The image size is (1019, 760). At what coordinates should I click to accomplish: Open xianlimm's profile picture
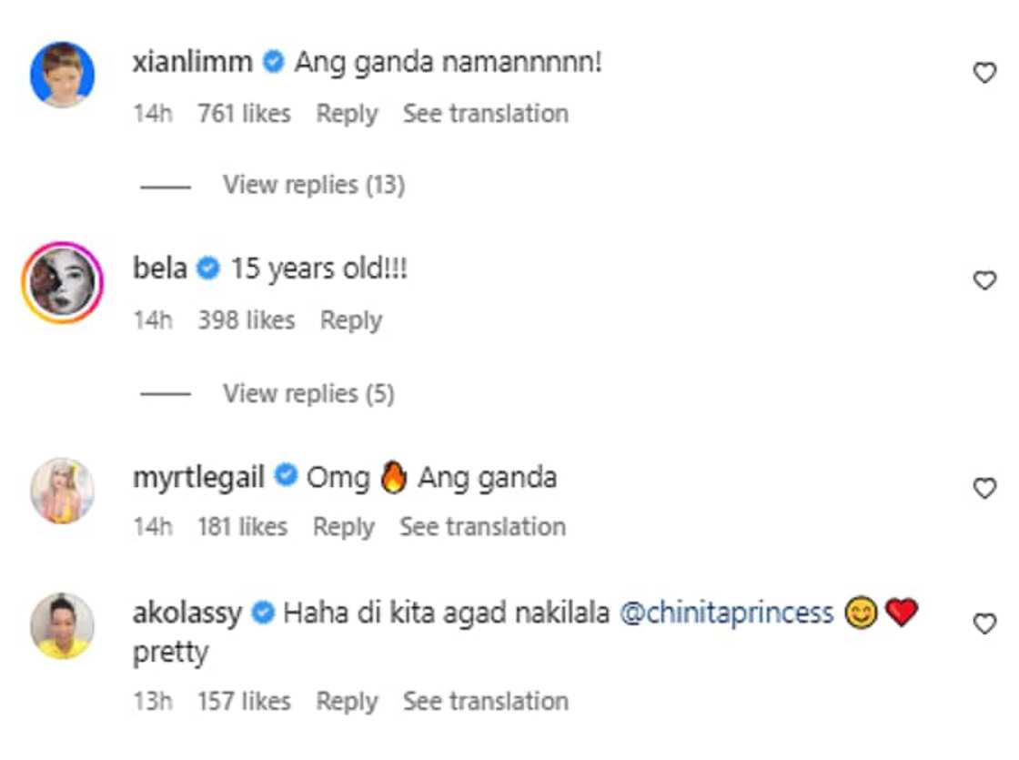coord(62,74)
